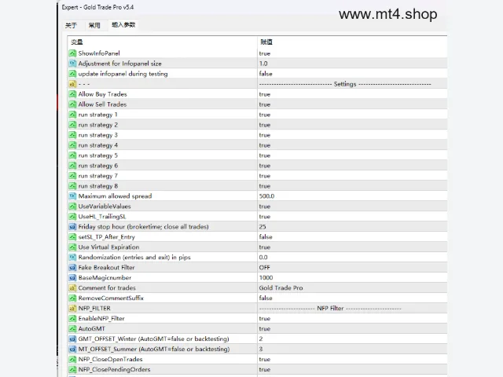The image size is (503, 377).
Task: Click the icon for run strategy 6
Action: (x=72, y=166)
